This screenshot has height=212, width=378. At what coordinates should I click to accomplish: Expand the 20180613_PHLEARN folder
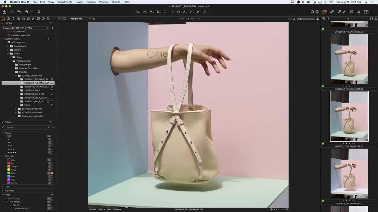(x=15, y=109)
